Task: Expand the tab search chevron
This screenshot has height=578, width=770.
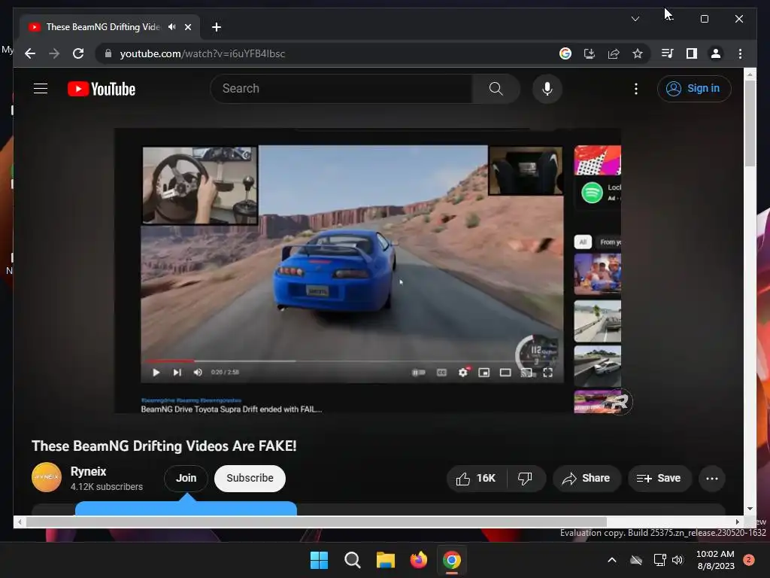Action: point(635,19)
